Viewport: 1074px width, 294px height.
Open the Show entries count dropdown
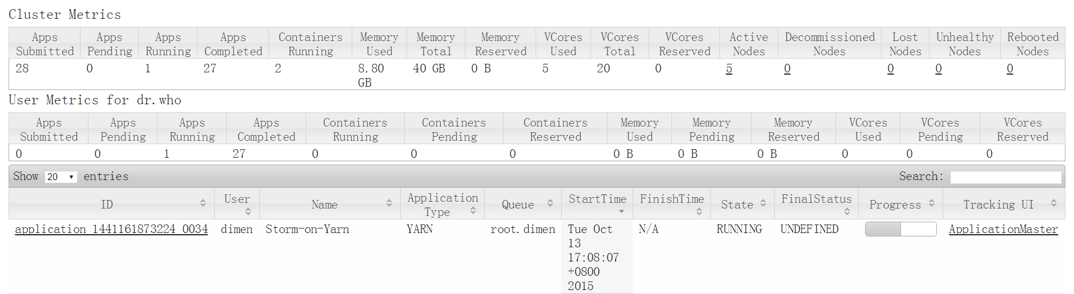[61, 177]
